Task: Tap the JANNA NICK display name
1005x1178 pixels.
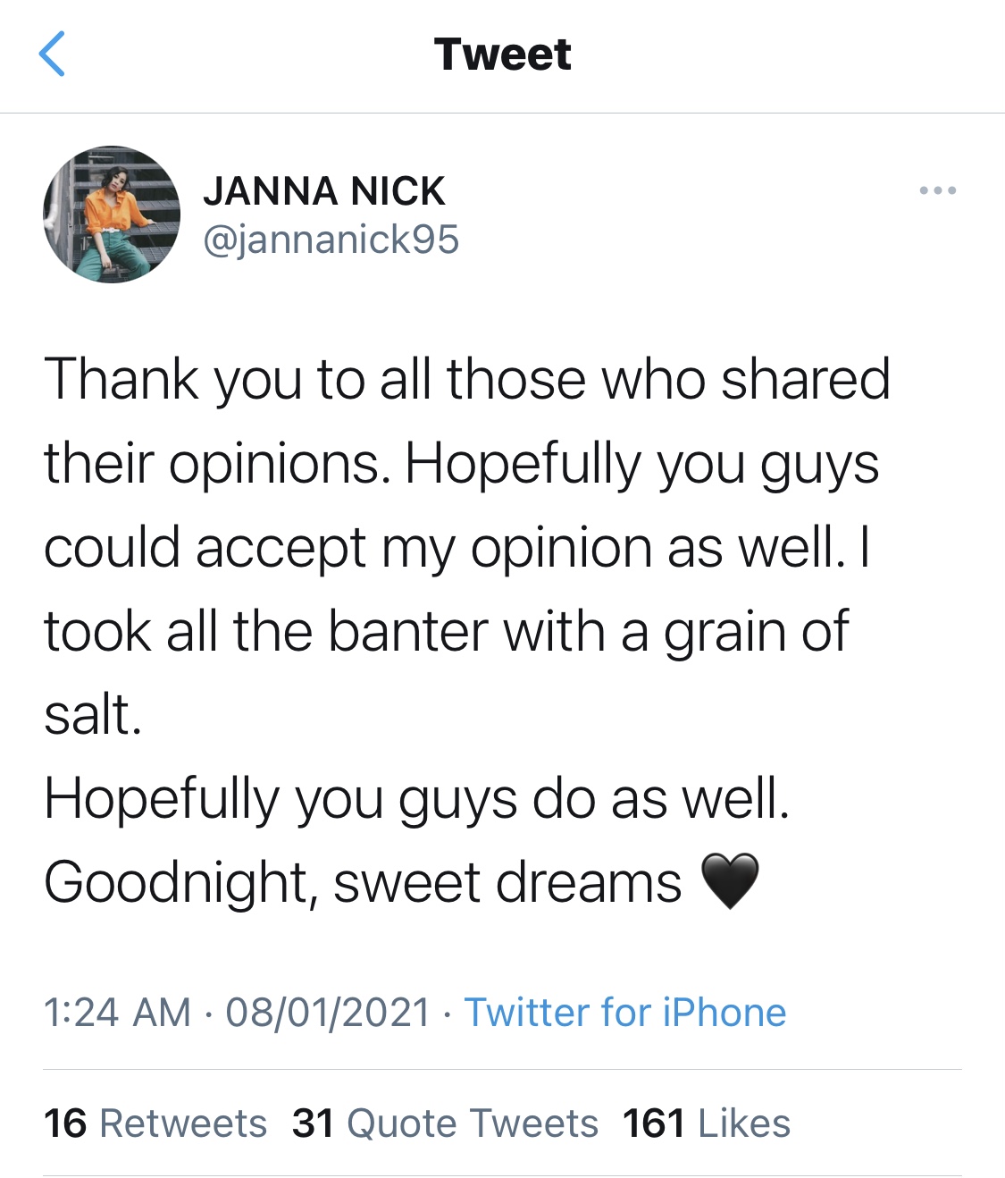Action: coord(323,191)
